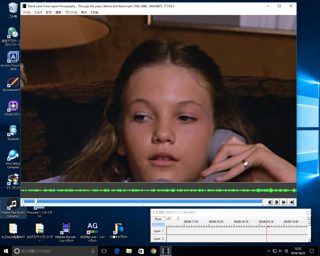Open Task View on the taskbar
The image size is (320, 256).
104,251
